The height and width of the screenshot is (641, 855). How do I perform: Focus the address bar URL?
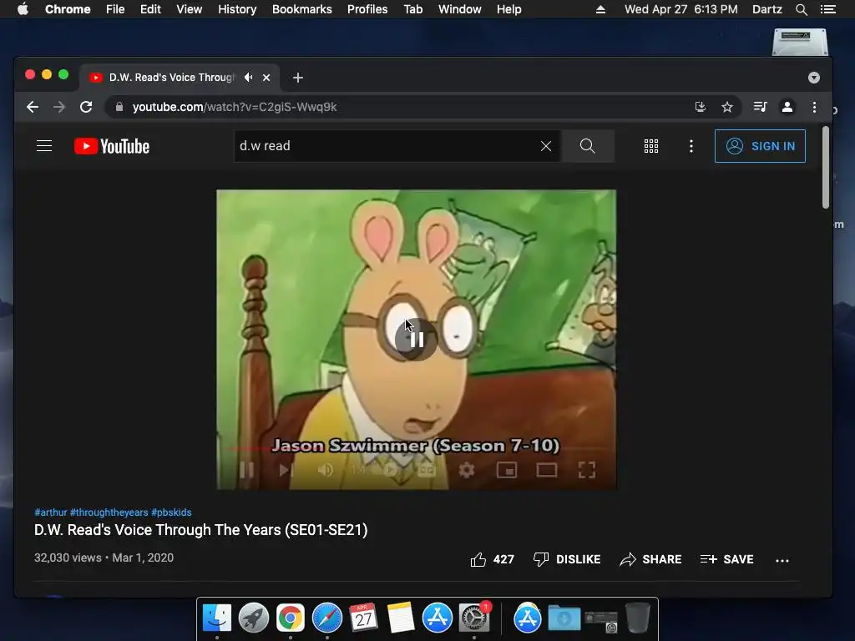coord(235,107)
